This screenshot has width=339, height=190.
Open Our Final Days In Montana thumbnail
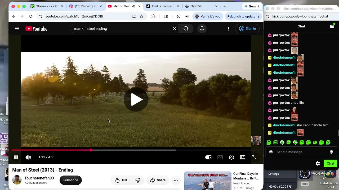point(208,181)
